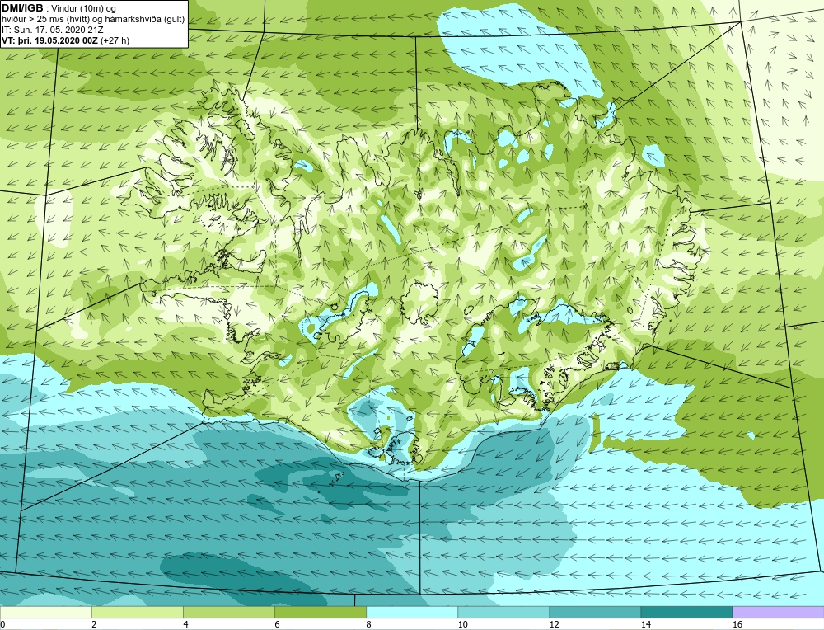
Task: Click the pale yellow 0–2 legend swatch
Action: [45, 612]
